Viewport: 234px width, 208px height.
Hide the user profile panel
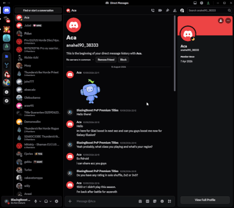tap(182, 10)
